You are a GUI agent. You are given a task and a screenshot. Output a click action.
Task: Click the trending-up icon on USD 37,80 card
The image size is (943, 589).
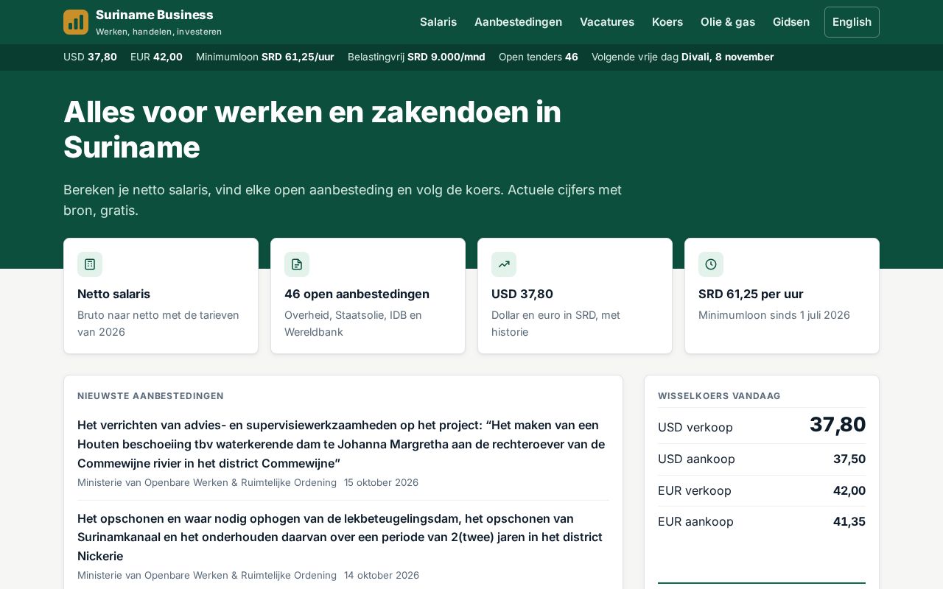coord(504,264)
